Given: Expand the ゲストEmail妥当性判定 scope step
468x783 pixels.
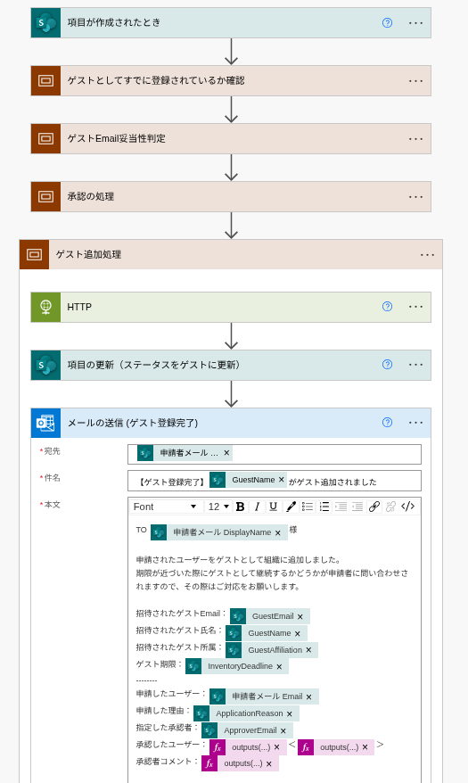Looking at the screenshot, I should [x=231, y=139].
